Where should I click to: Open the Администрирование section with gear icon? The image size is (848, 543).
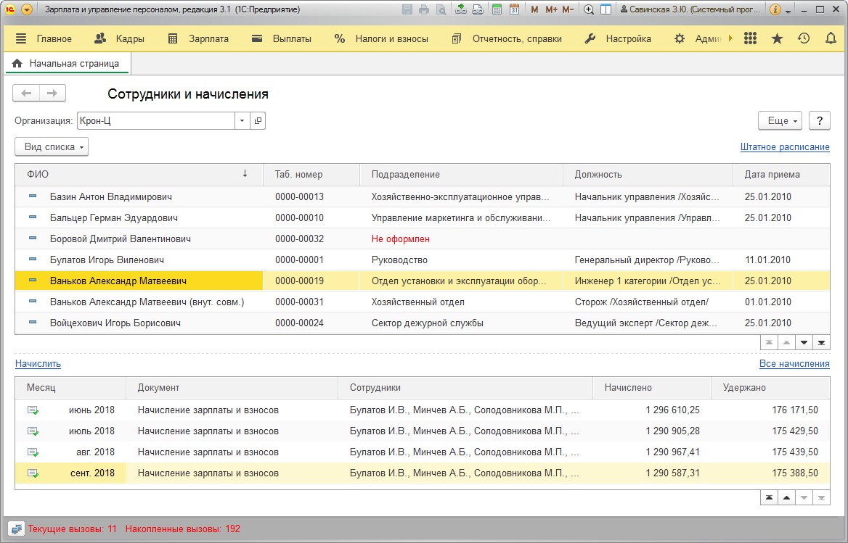(x=697, y=39)
